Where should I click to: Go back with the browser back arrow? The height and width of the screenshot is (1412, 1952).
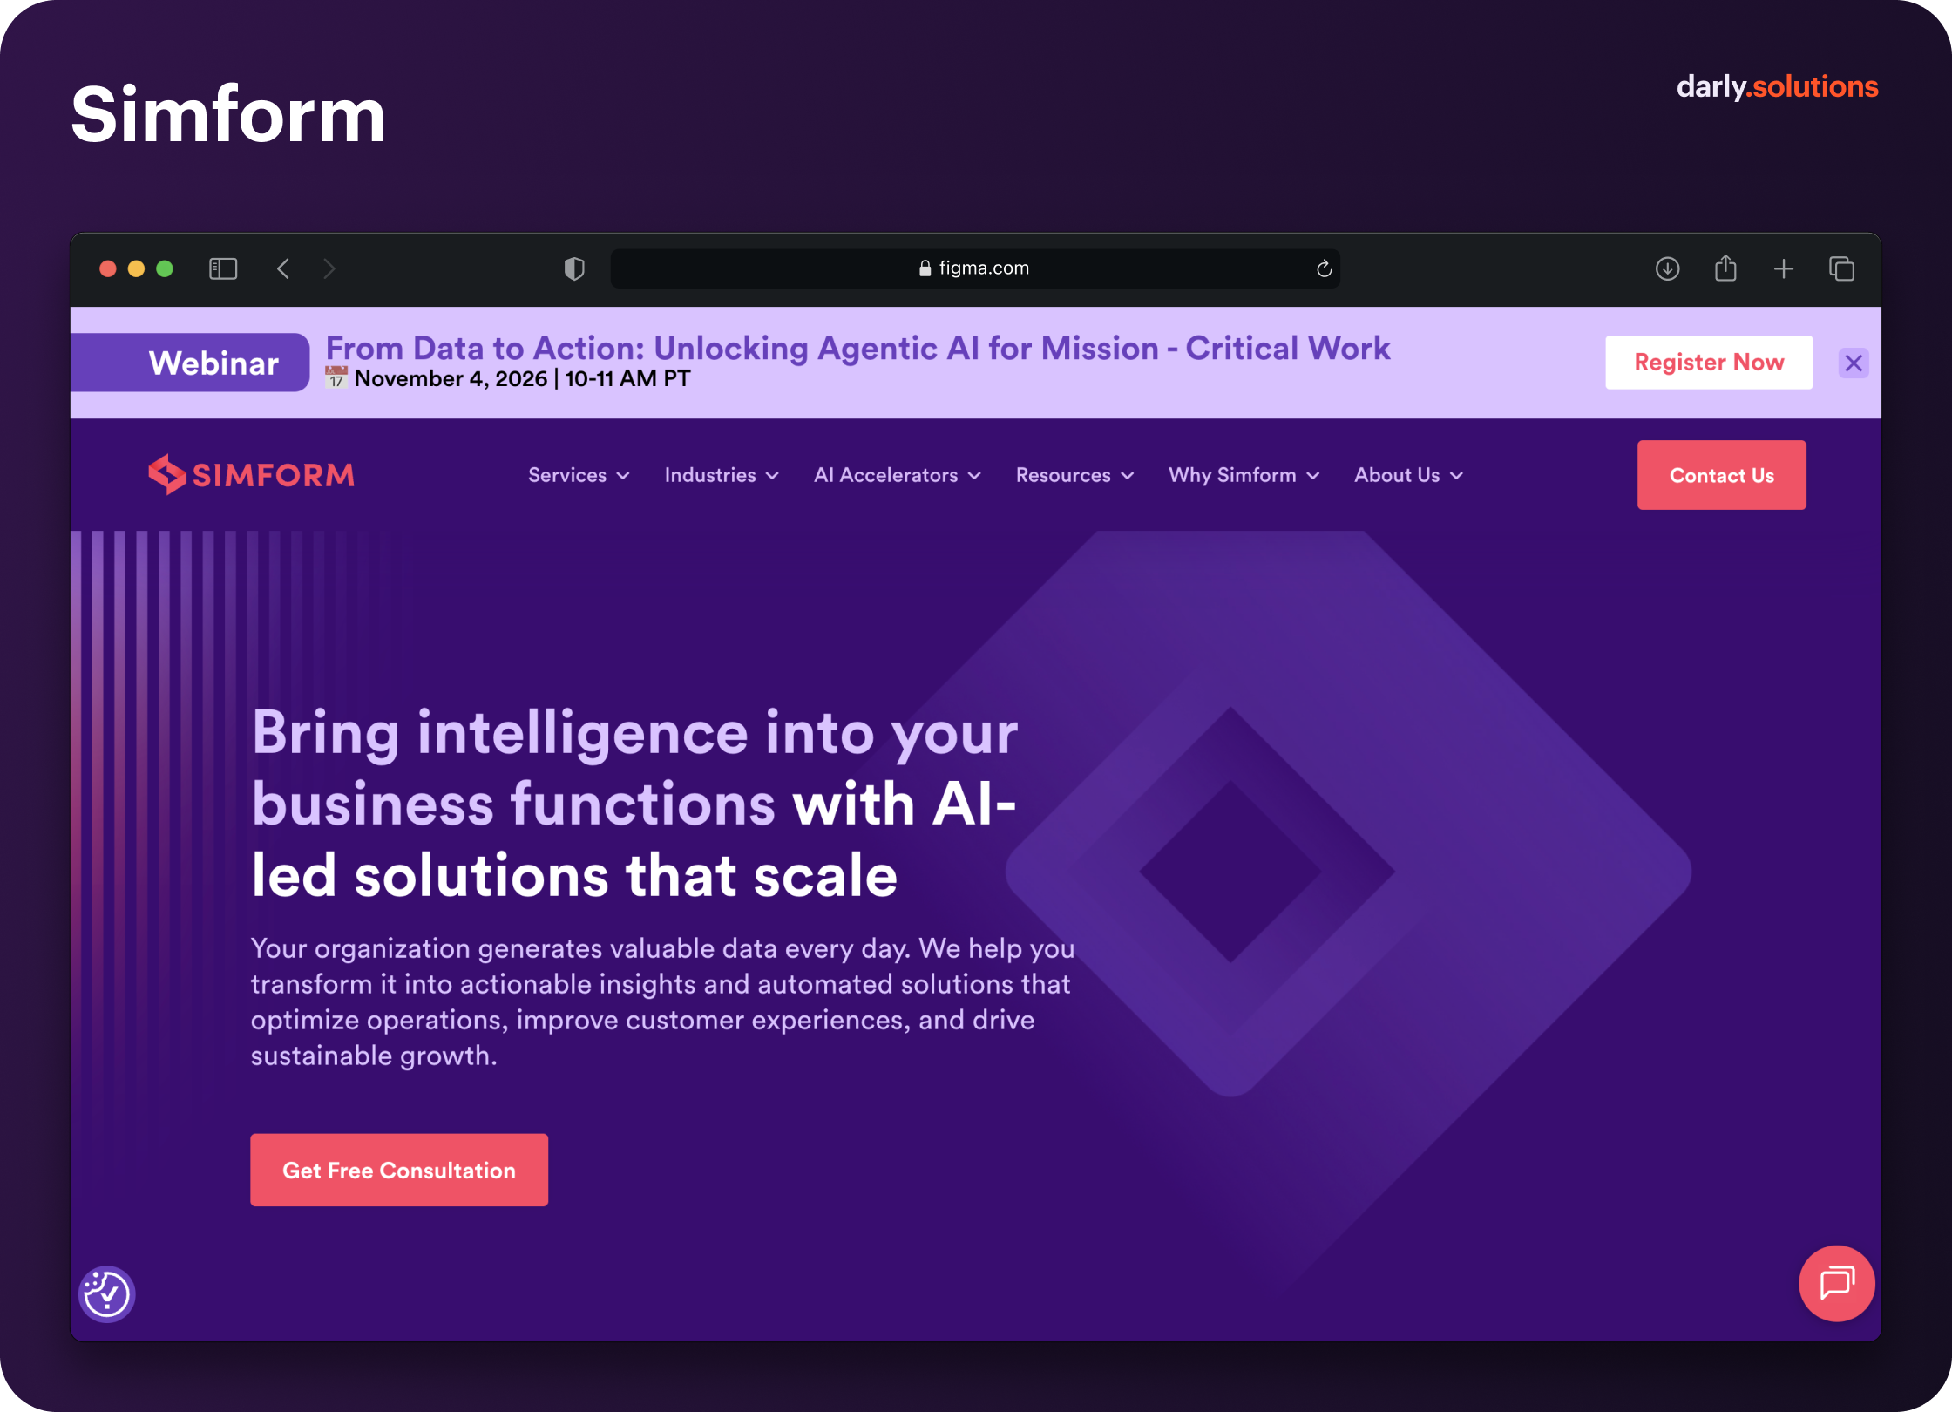click(x=283, y=268)
